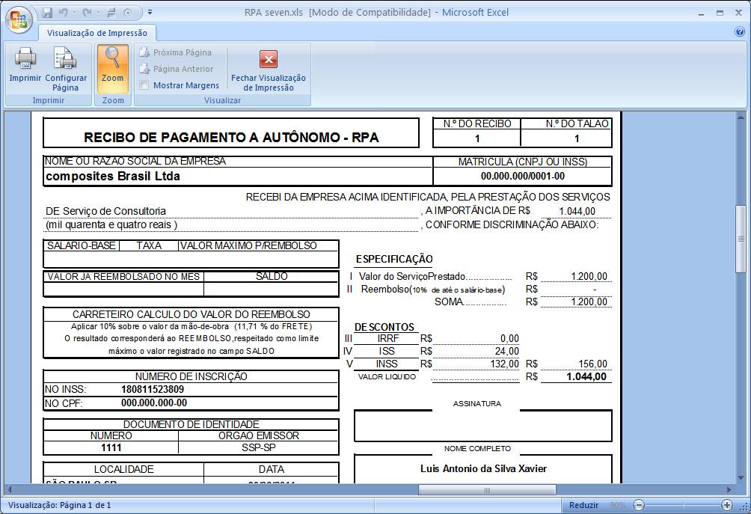The image size is (751, 514).
Task: Expand the Quick Access Toolbar customization arrow
Action: (x=150, y=12)
